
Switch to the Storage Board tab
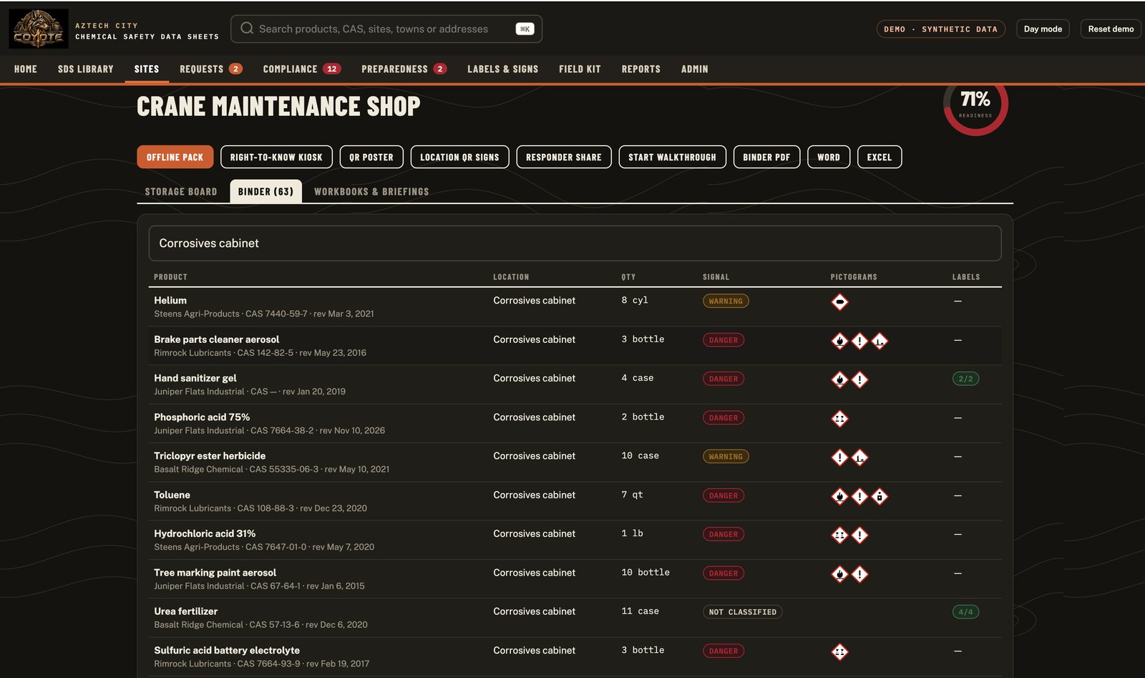coord(181,191)
